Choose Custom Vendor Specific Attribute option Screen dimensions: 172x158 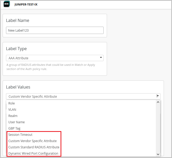coord(32,141)
